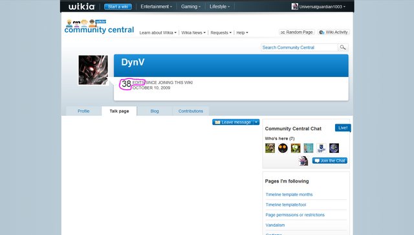Open Page permissions or restrictions link
Image resolution: width=414 pixels, height=235 pixels.
[x=295, y=215]
